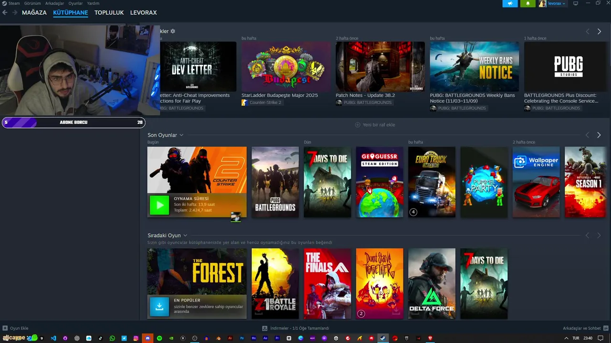
Task: Go forward with the right navigation arrow
Action: coord(14,13)
